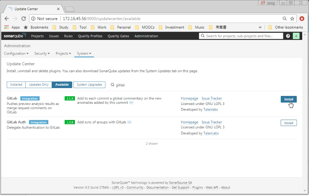
Task: Open GitLab Auth Homepage link
Action: [189, 122]
